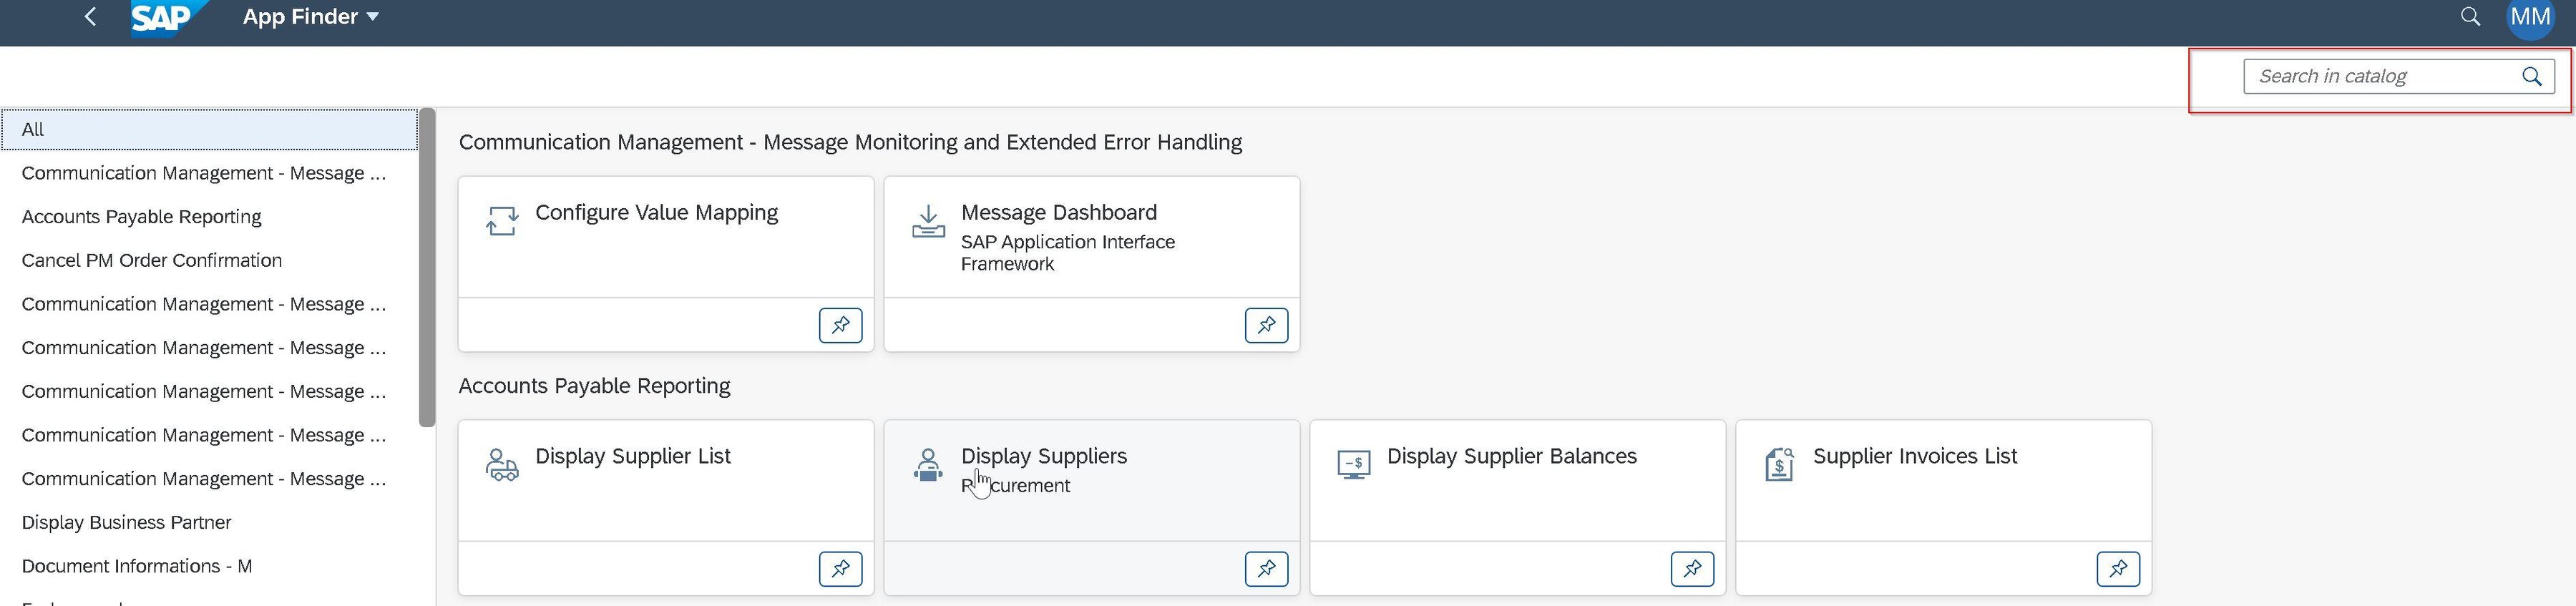Open the App Finder dropdown

point(310,16)
